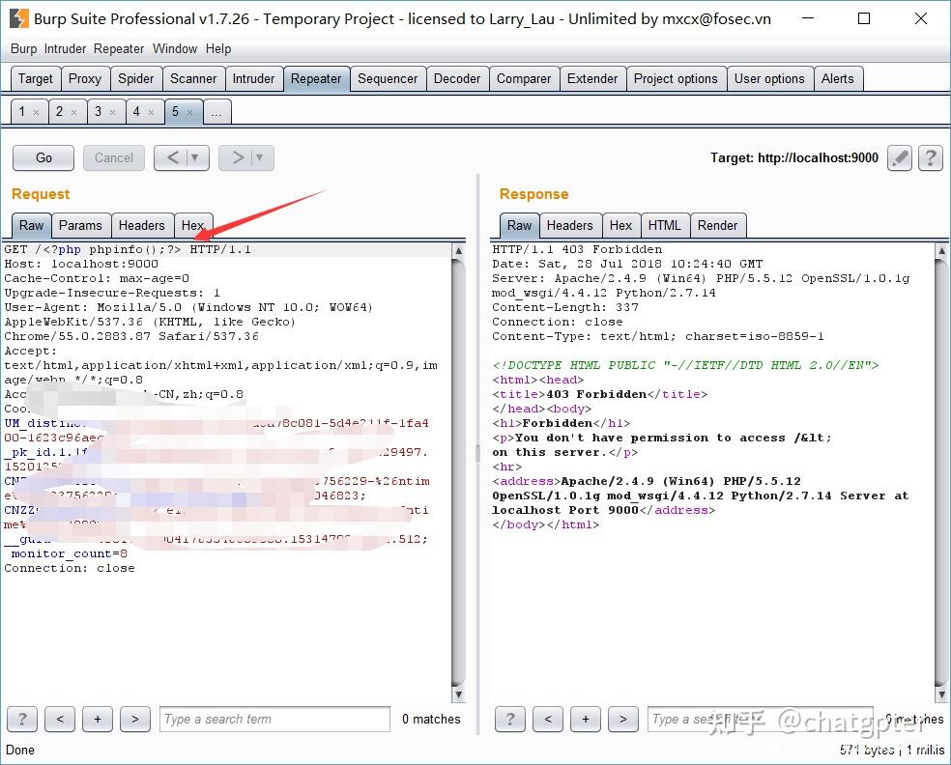951x765 pixels.
Task: Open the Help menu
Action: pyautogui.click(x=218, y=48)
